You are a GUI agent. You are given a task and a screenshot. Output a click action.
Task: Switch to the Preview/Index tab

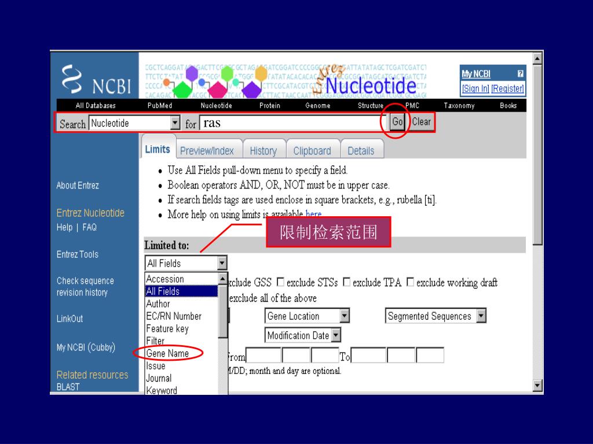pyautogui.click(x=207, y=151)
